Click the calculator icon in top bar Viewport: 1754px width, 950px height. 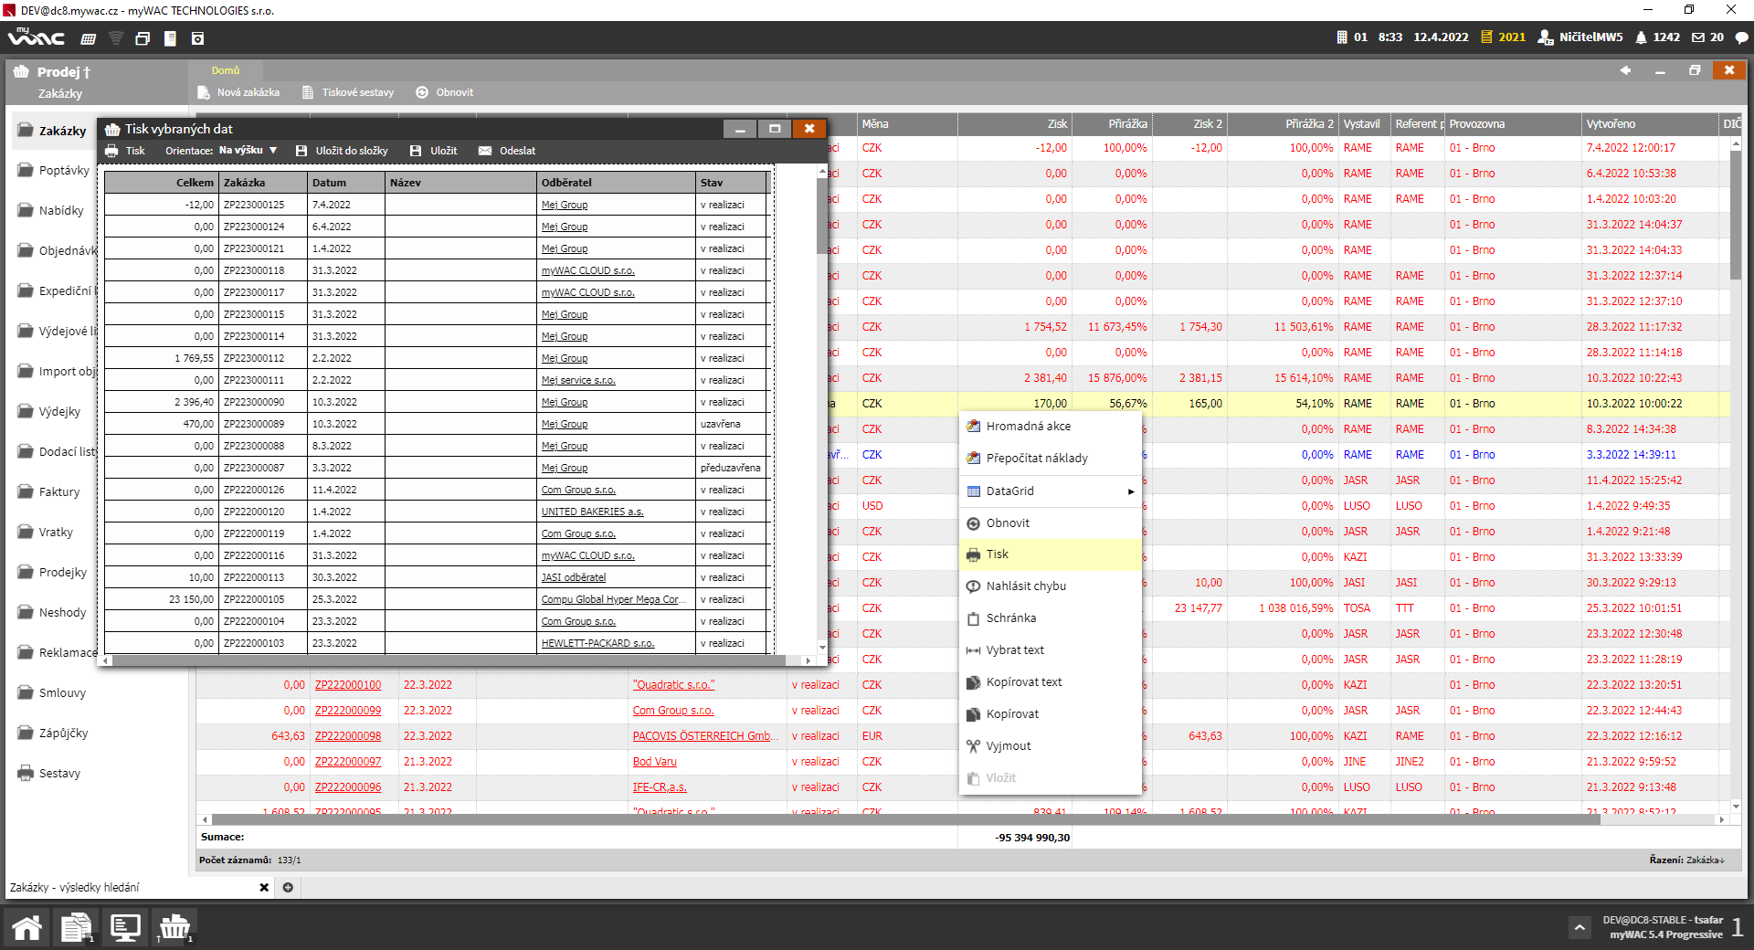tap(88, 38)
